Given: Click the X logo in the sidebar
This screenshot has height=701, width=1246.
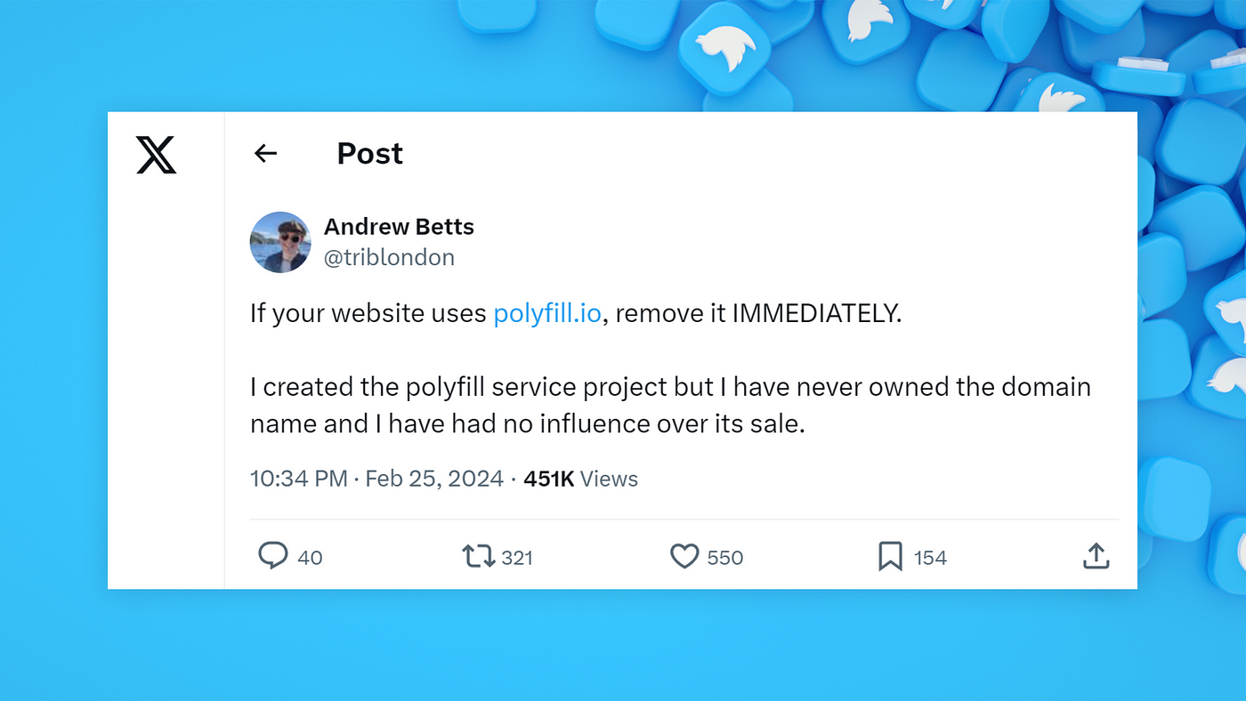Looking at the screenshot, I should pos(156,155).
